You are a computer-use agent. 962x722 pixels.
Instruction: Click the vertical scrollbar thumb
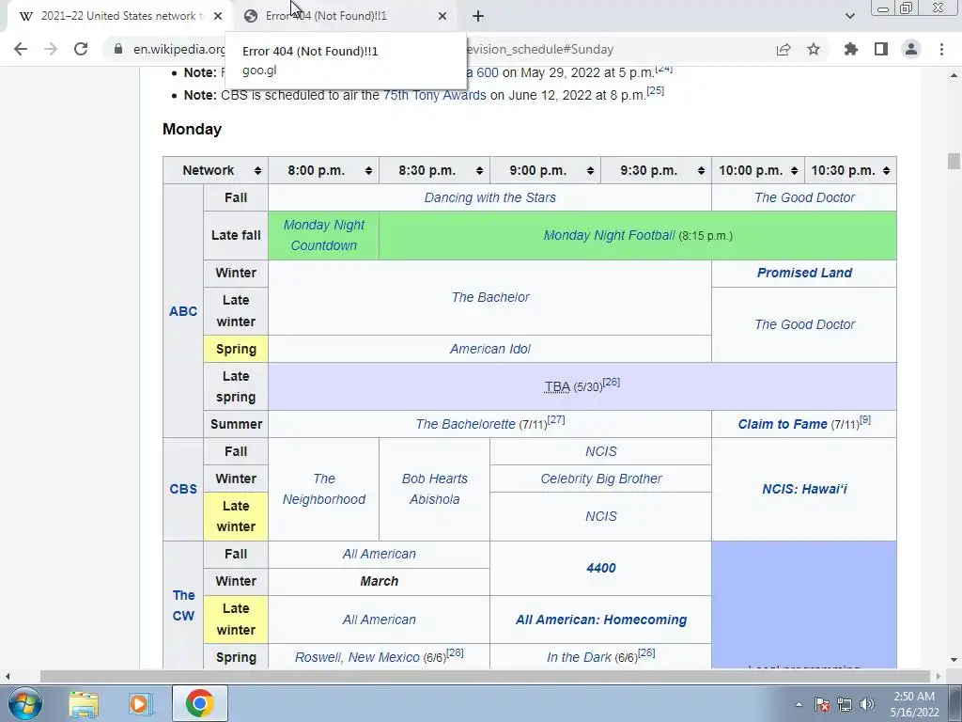coord(954,161)
